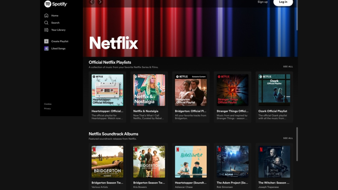Image resolution: width=338 pixels, height=190 pixels.
Task: Click the 'Bridgerton: Official Pl...' title
Action: (x=190, y=111)
